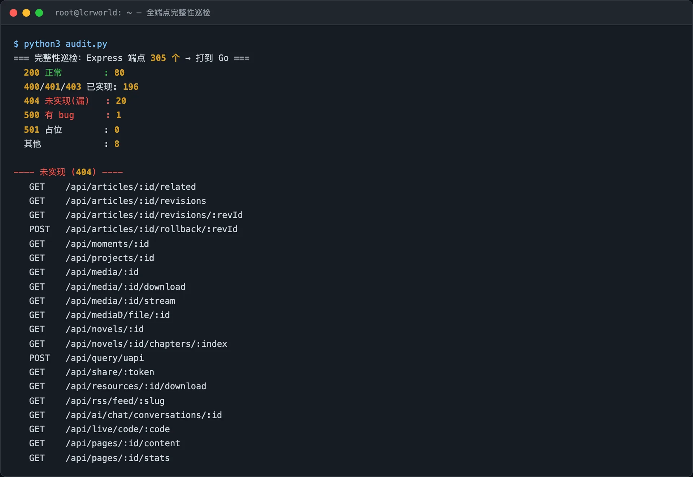693x477 pixels.
Task: Click the '/api/media/:id' path ending in ':id'
Action: (102, 272)
